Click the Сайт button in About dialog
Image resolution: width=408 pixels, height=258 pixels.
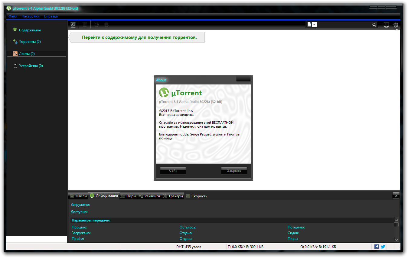pyautogui.click(x=173, y=170)
